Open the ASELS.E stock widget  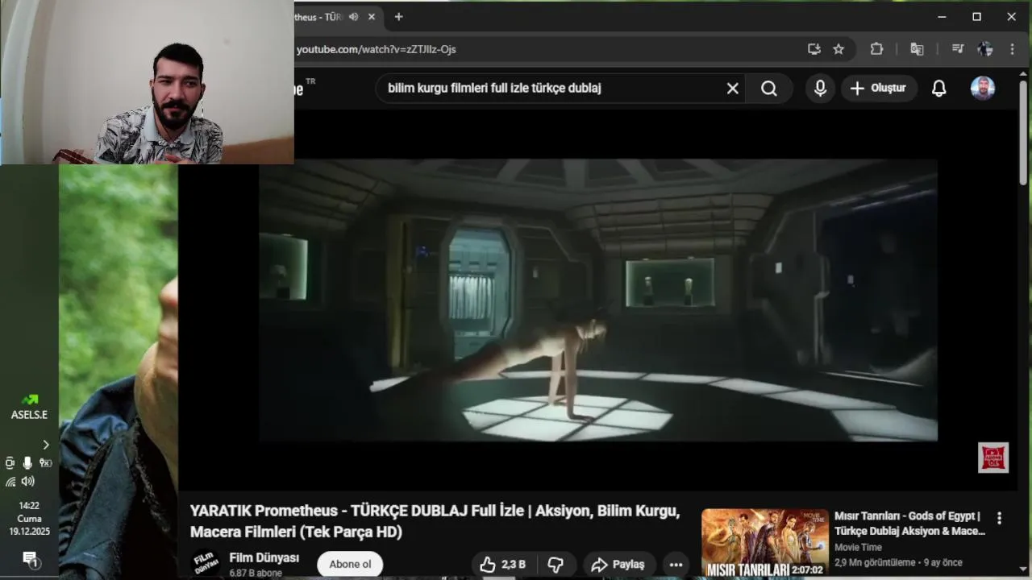coord(29,408)
